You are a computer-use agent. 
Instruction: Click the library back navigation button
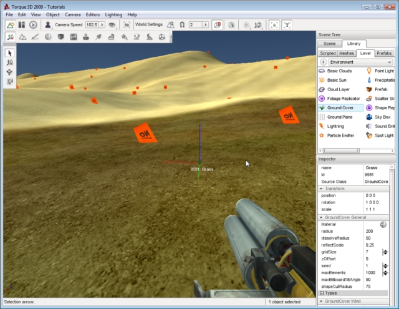click(323, 62)
